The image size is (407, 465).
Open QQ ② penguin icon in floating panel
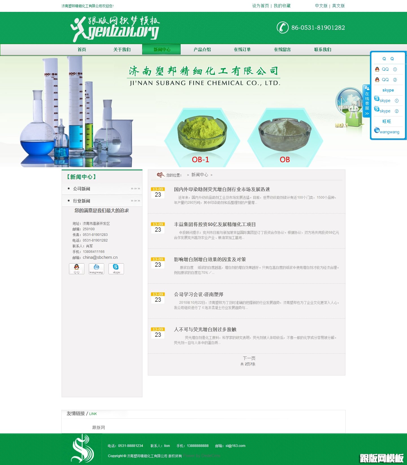[377, 80]
